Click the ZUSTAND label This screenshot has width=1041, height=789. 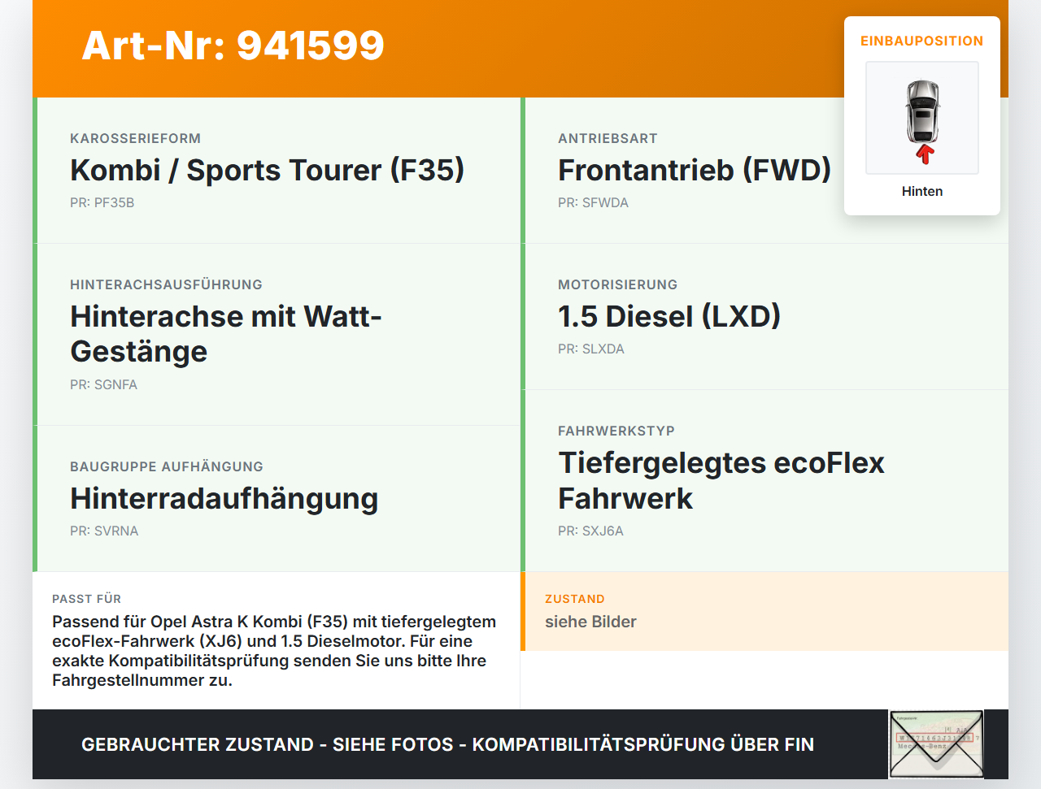tap(575, 599)
